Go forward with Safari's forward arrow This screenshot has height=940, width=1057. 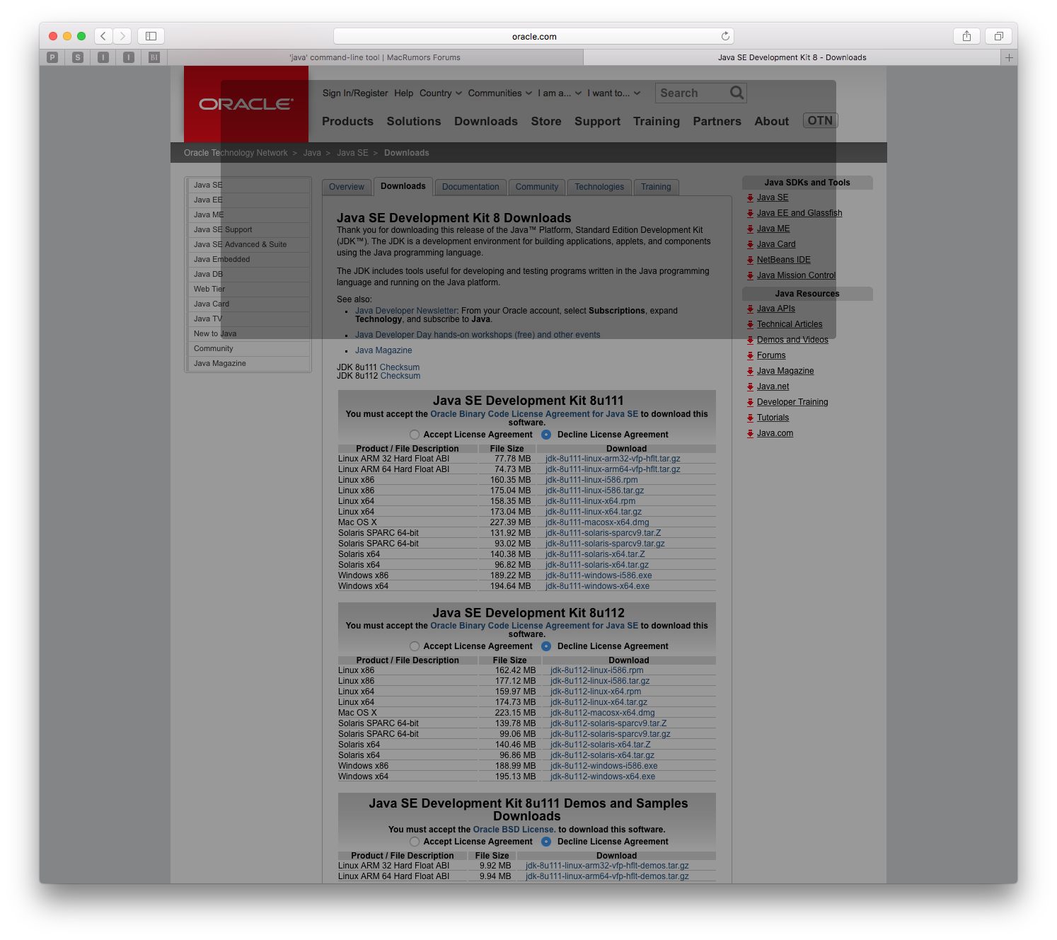click(122, 36)
